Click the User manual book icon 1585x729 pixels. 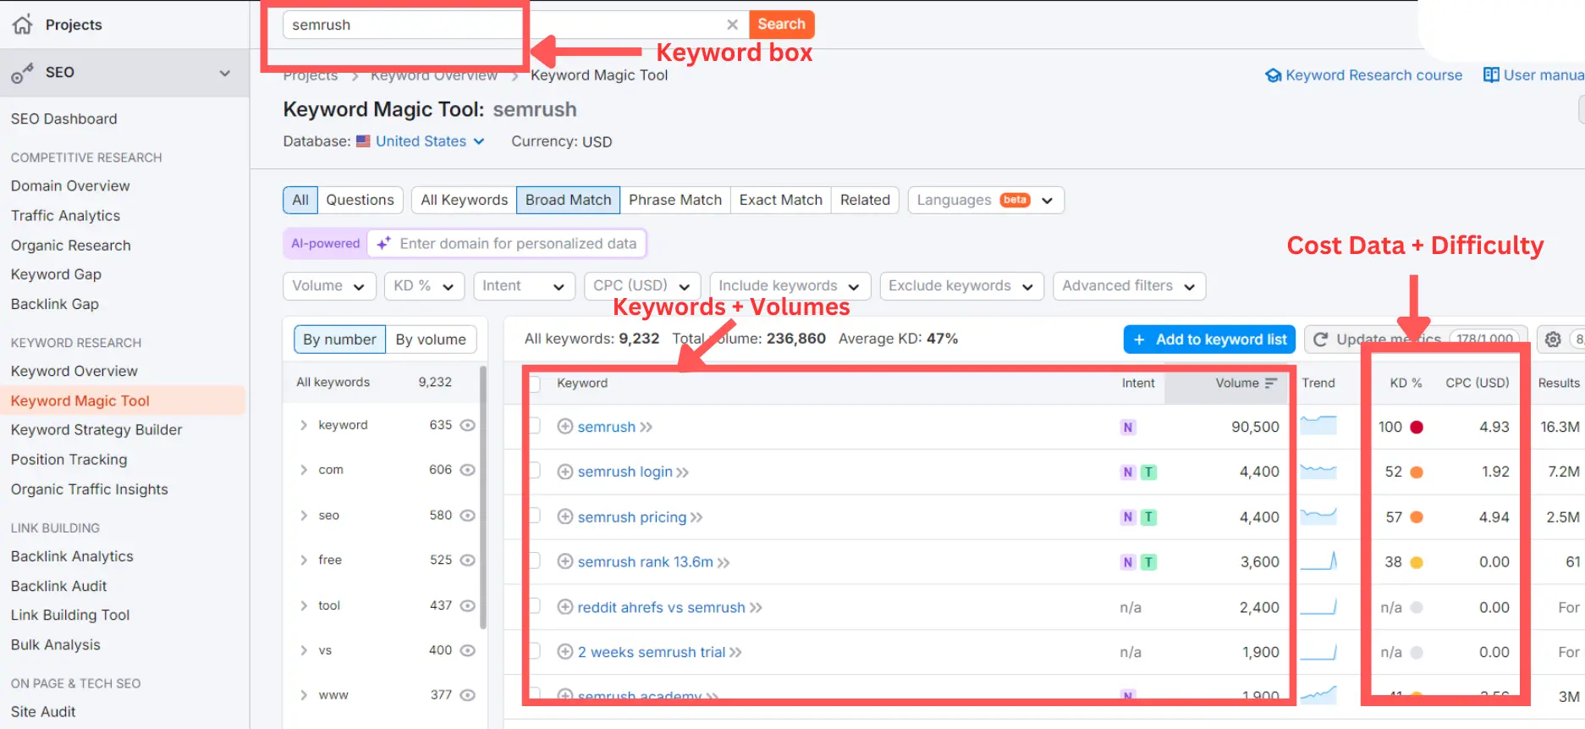pyautogui.click(x=1491, y=75)
